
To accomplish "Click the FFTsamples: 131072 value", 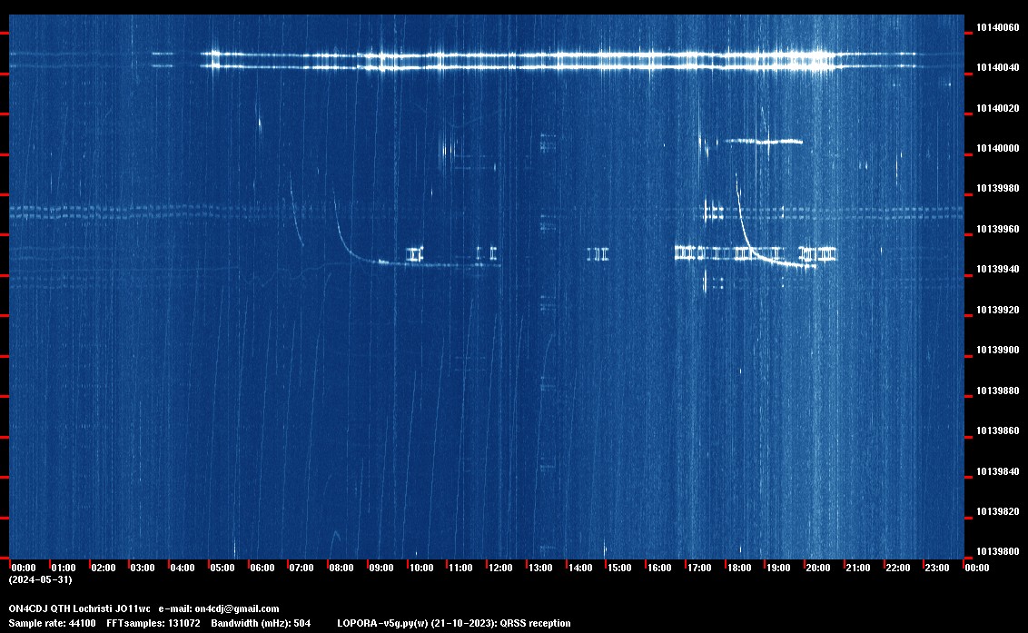I will coord(153,623).
